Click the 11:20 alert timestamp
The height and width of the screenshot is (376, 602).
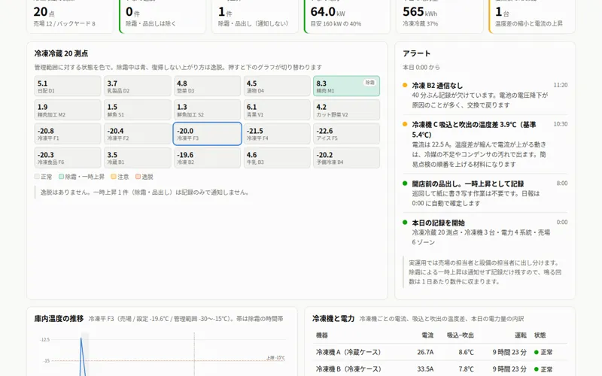[x=560, y=85]
